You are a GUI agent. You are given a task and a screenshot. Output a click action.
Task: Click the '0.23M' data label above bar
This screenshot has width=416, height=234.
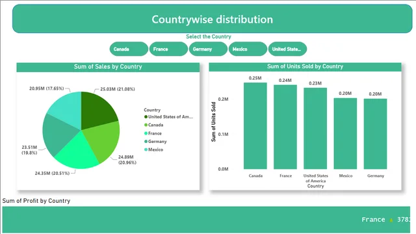(x=315, y=83)
